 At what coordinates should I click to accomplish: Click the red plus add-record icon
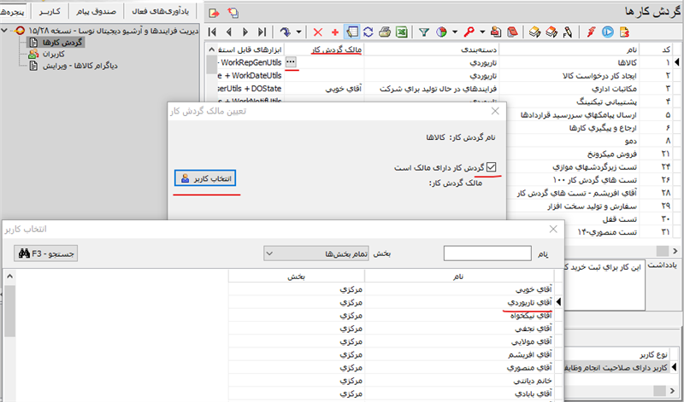click(334, 32)
